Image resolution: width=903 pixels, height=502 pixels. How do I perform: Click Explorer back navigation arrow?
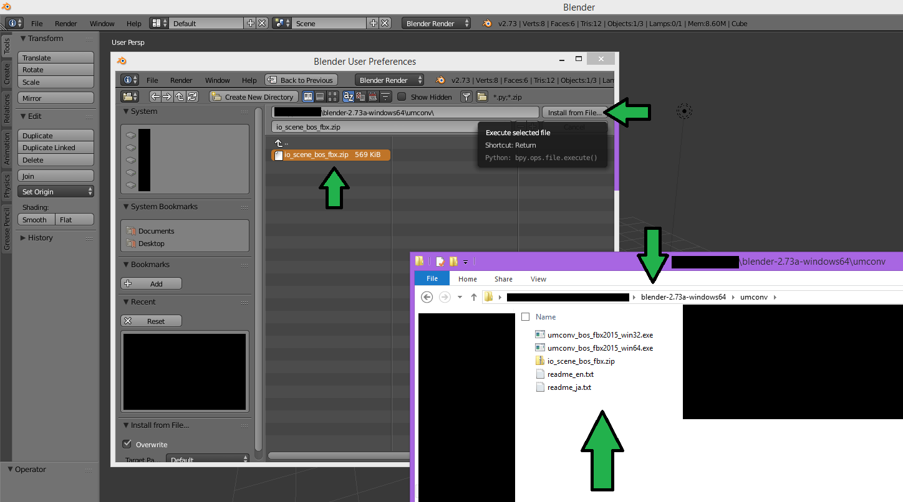pos(427,297)
